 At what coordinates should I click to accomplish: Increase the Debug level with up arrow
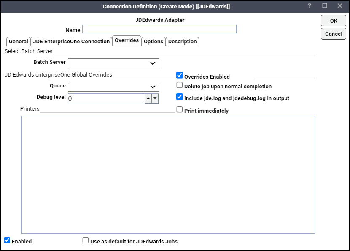pyautogui.click(x=148, y=98)
